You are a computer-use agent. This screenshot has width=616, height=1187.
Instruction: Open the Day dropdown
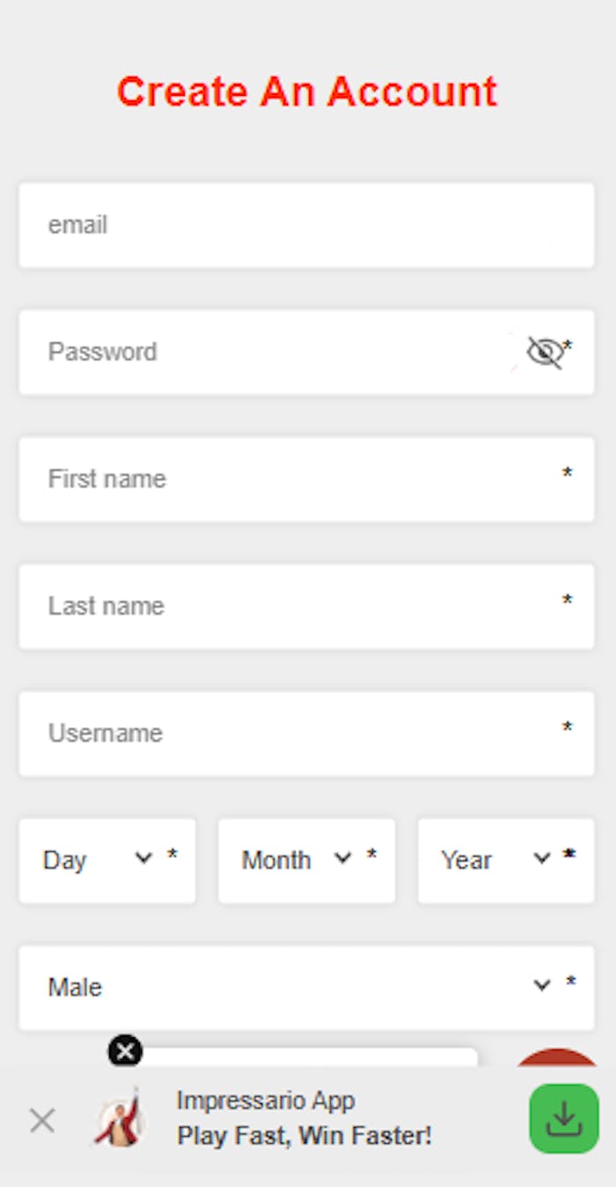[x=107, y=861]
